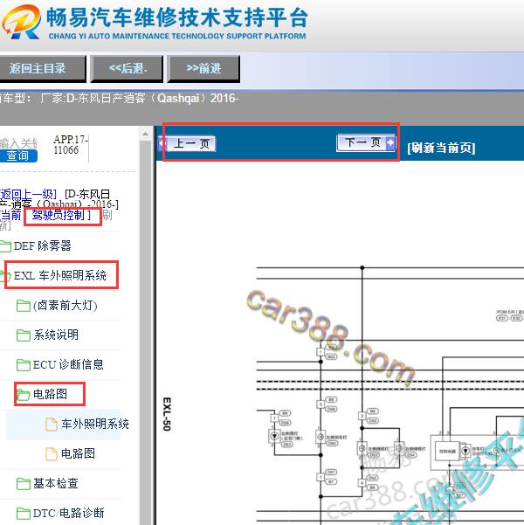Click folder icon beside 基本检查
The height and width of the screenshot is (525, 524).
pos(23,484)
